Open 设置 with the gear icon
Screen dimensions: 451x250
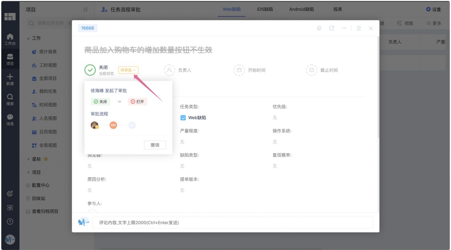(x=433, y=9)
